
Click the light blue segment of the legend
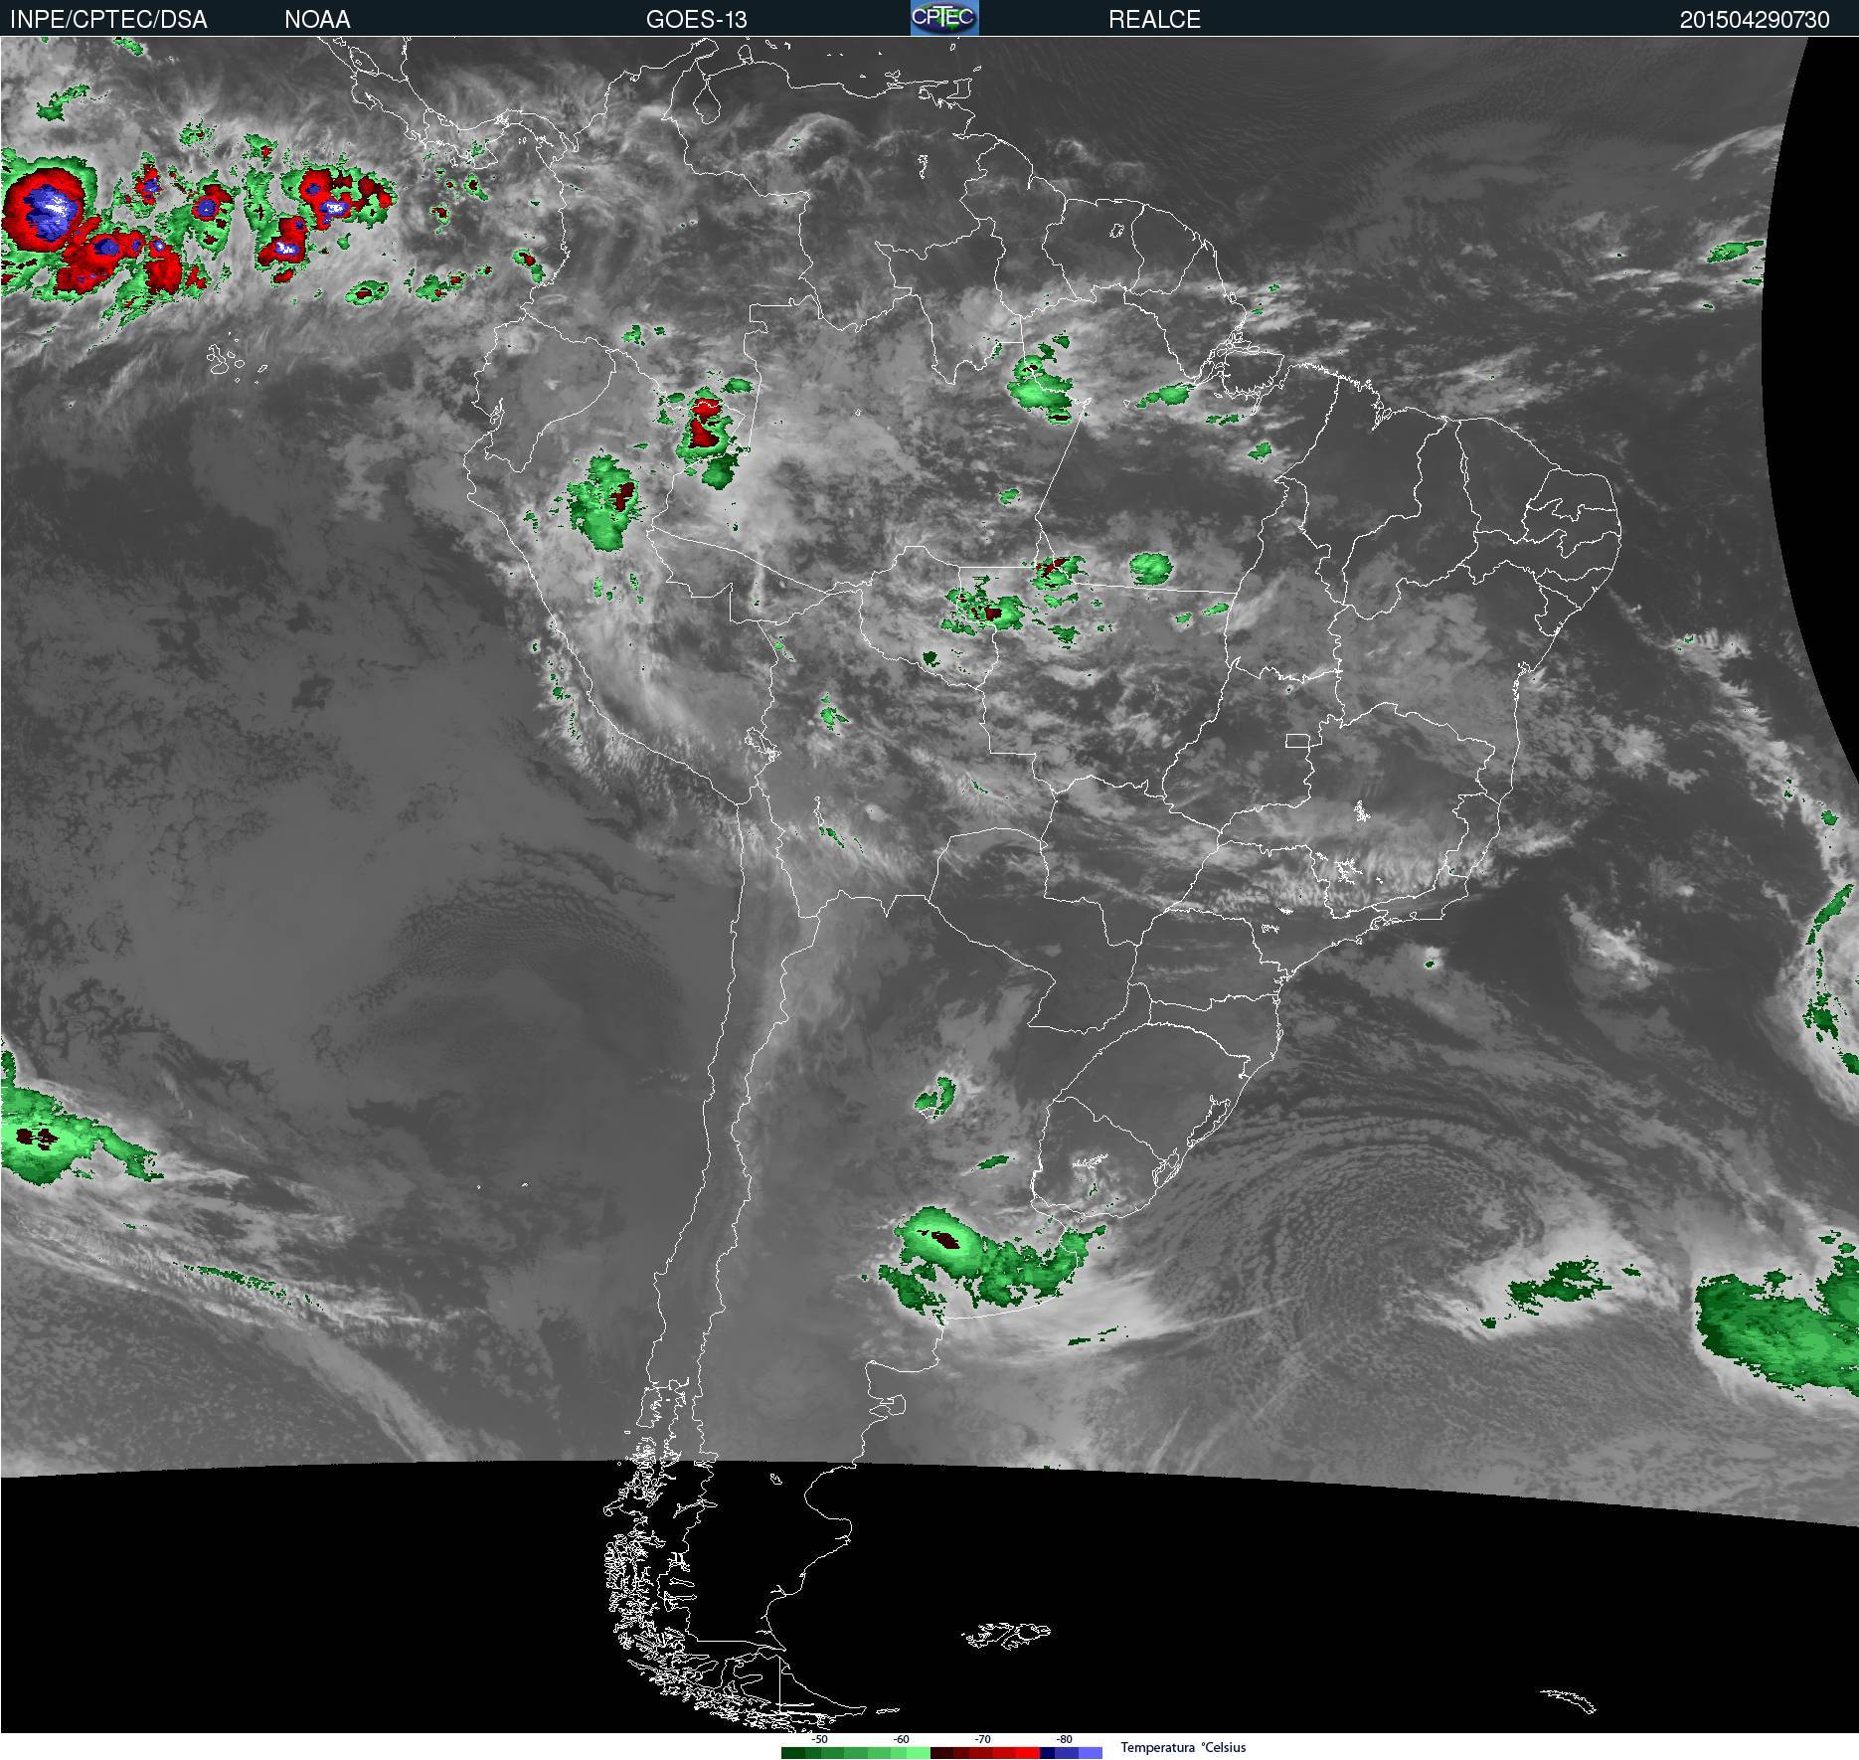click(x=1091, y=1753)
